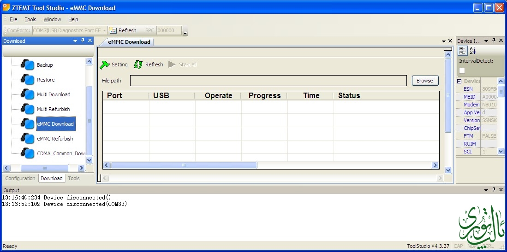
Task: Click the Progress column header
Action: click(x=264, y=96)
